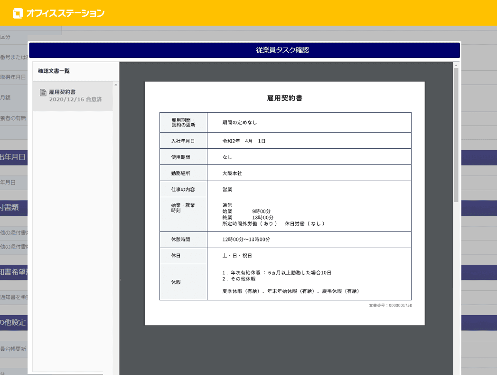Screen dimensions: 497x375
Task: Click the 休暇 row label cell
Action: click(183, 282)
